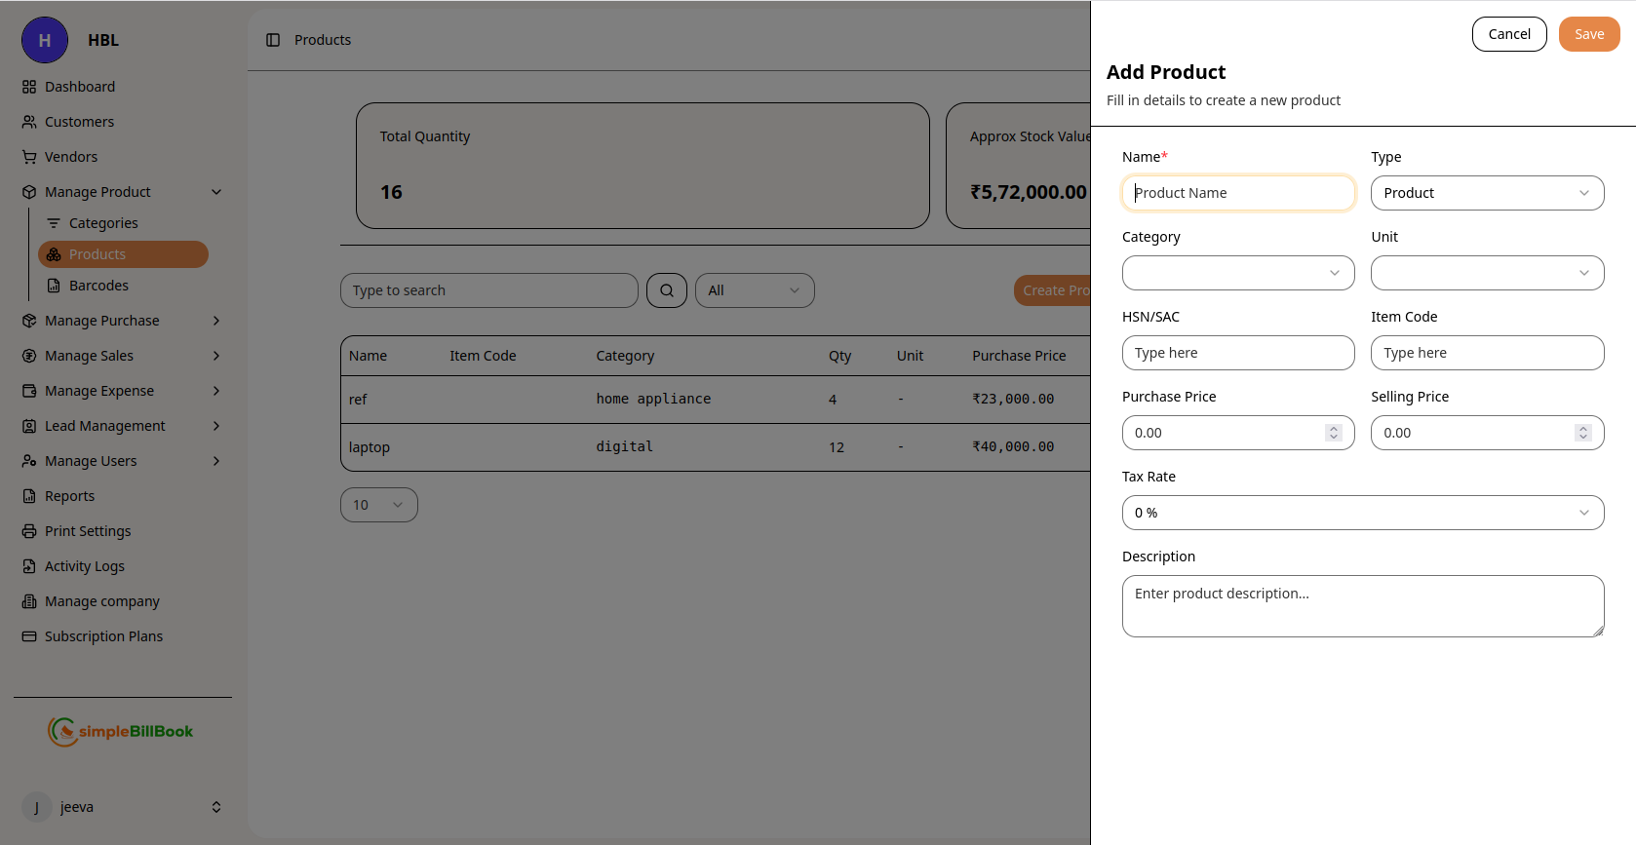The height and width of the screenshot is (845, 1636).
Task: Click the sidebar toggle icon beside Products
Action: tap(273, 40)
